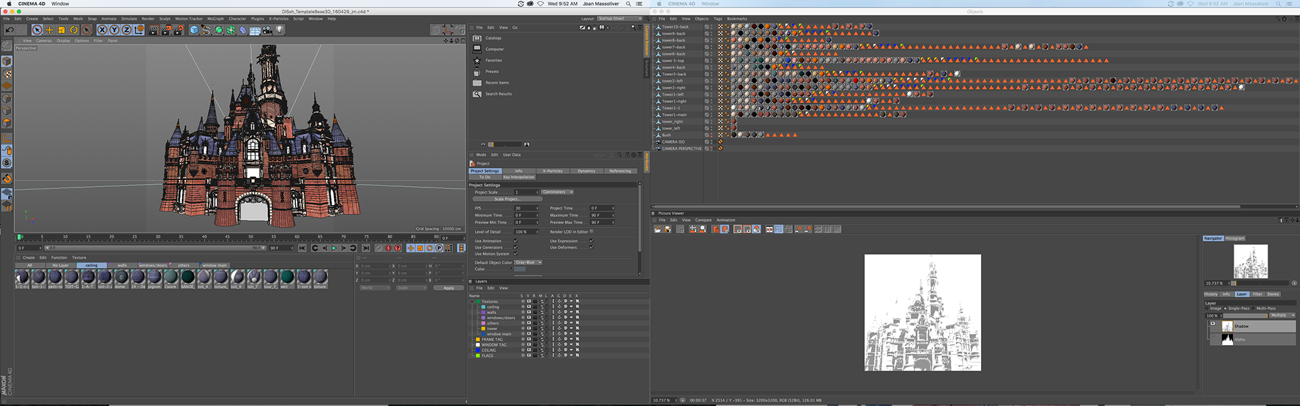1300x406 pixels.
Task: Switch to the Histogram tab
Action: (1235, 238)
